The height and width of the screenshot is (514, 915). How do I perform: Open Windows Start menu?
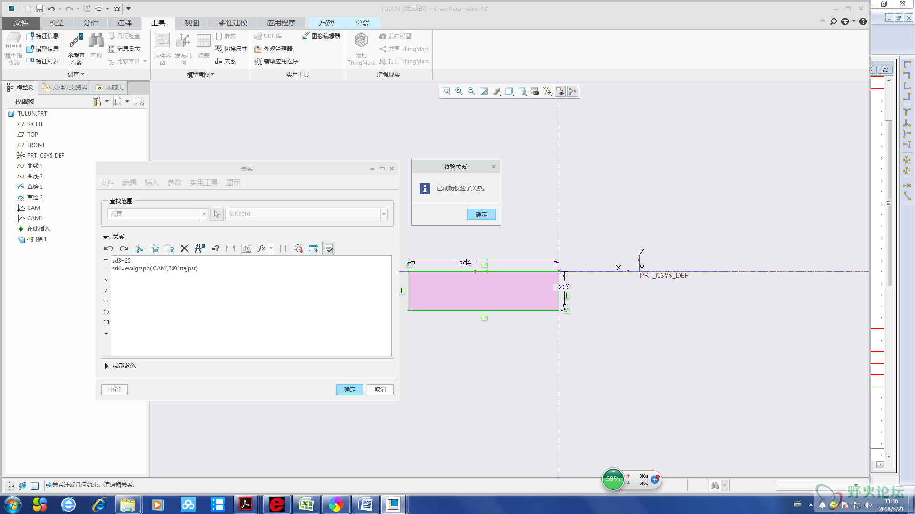(13, 504)
